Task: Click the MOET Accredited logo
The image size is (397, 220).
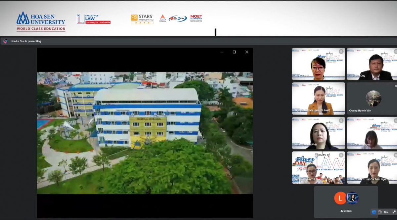Action: click(196, 18)
